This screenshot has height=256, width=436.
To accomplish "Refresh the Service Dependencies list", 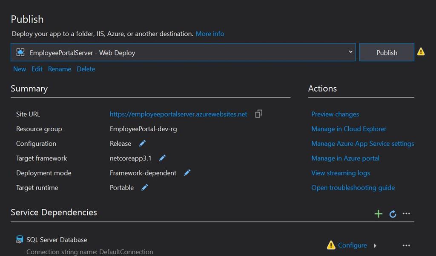I will (393, 214).
